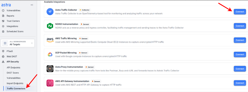Click the Collector badge on Astra Traffic Collector
This screenshot has height=92, width=248.
coord(85,10)
